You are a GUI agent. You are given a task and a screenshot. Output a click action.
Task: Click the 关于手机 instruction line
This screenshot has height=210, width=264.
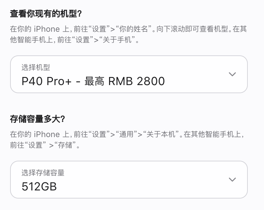pos(74,40)
